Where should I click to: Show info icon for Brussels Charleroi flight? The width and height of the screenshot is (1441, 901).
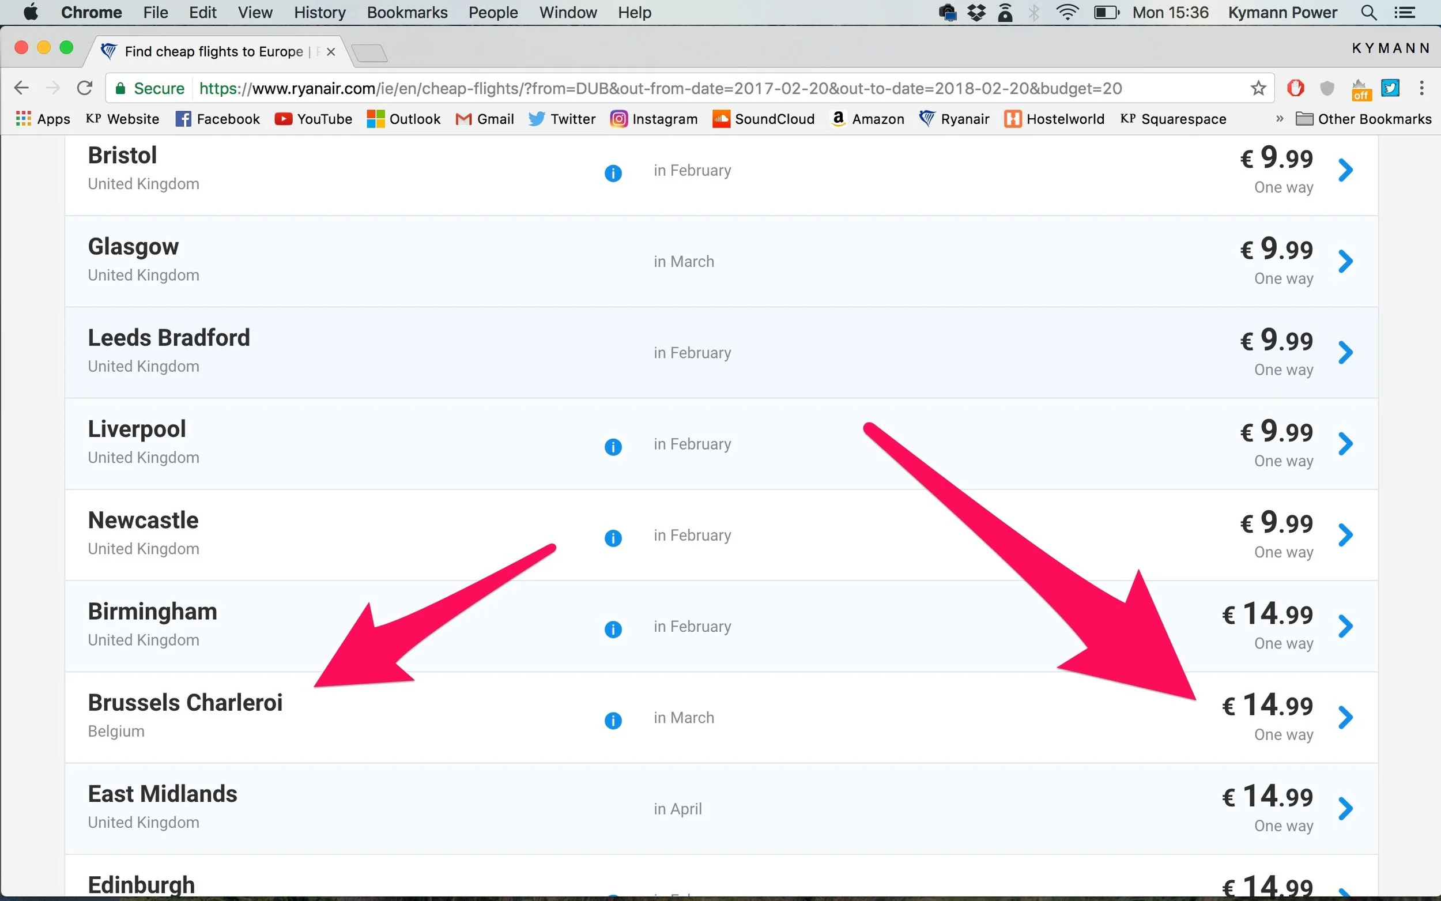coord(613,721)
